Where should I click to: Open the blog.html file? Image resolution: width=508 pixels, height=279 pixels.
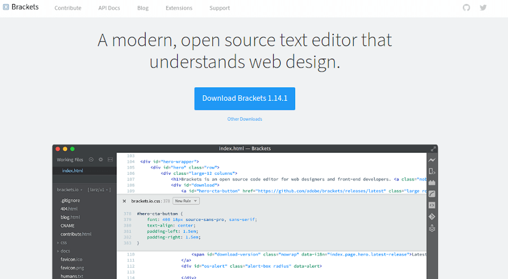tap(70, 218)
